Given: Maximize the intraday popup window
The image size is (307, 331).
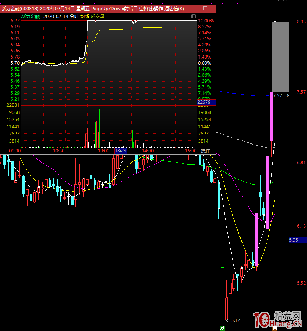Looking at the screenshot, I should tap(205, 8).
